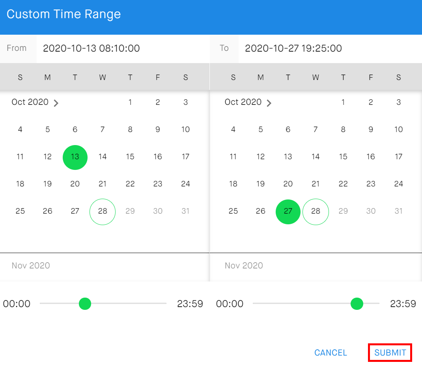Viewport: 422px width, 367px height.
Task: Advance the To calendar with Oct 2020 chevron
Action: point(269,103)
